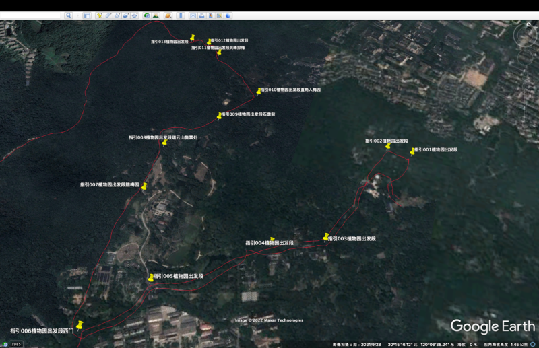
Task: Choose the Add Image Overlay tool
Action: click(126, 15)
